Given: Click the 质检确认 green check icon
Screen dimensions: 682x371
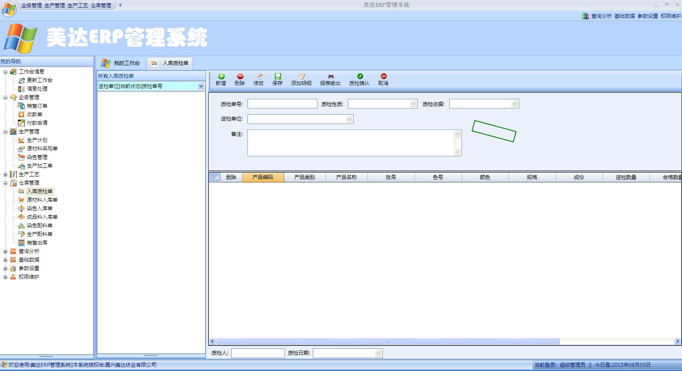Looking at the screenshot, I should click(x=359, y=76).
